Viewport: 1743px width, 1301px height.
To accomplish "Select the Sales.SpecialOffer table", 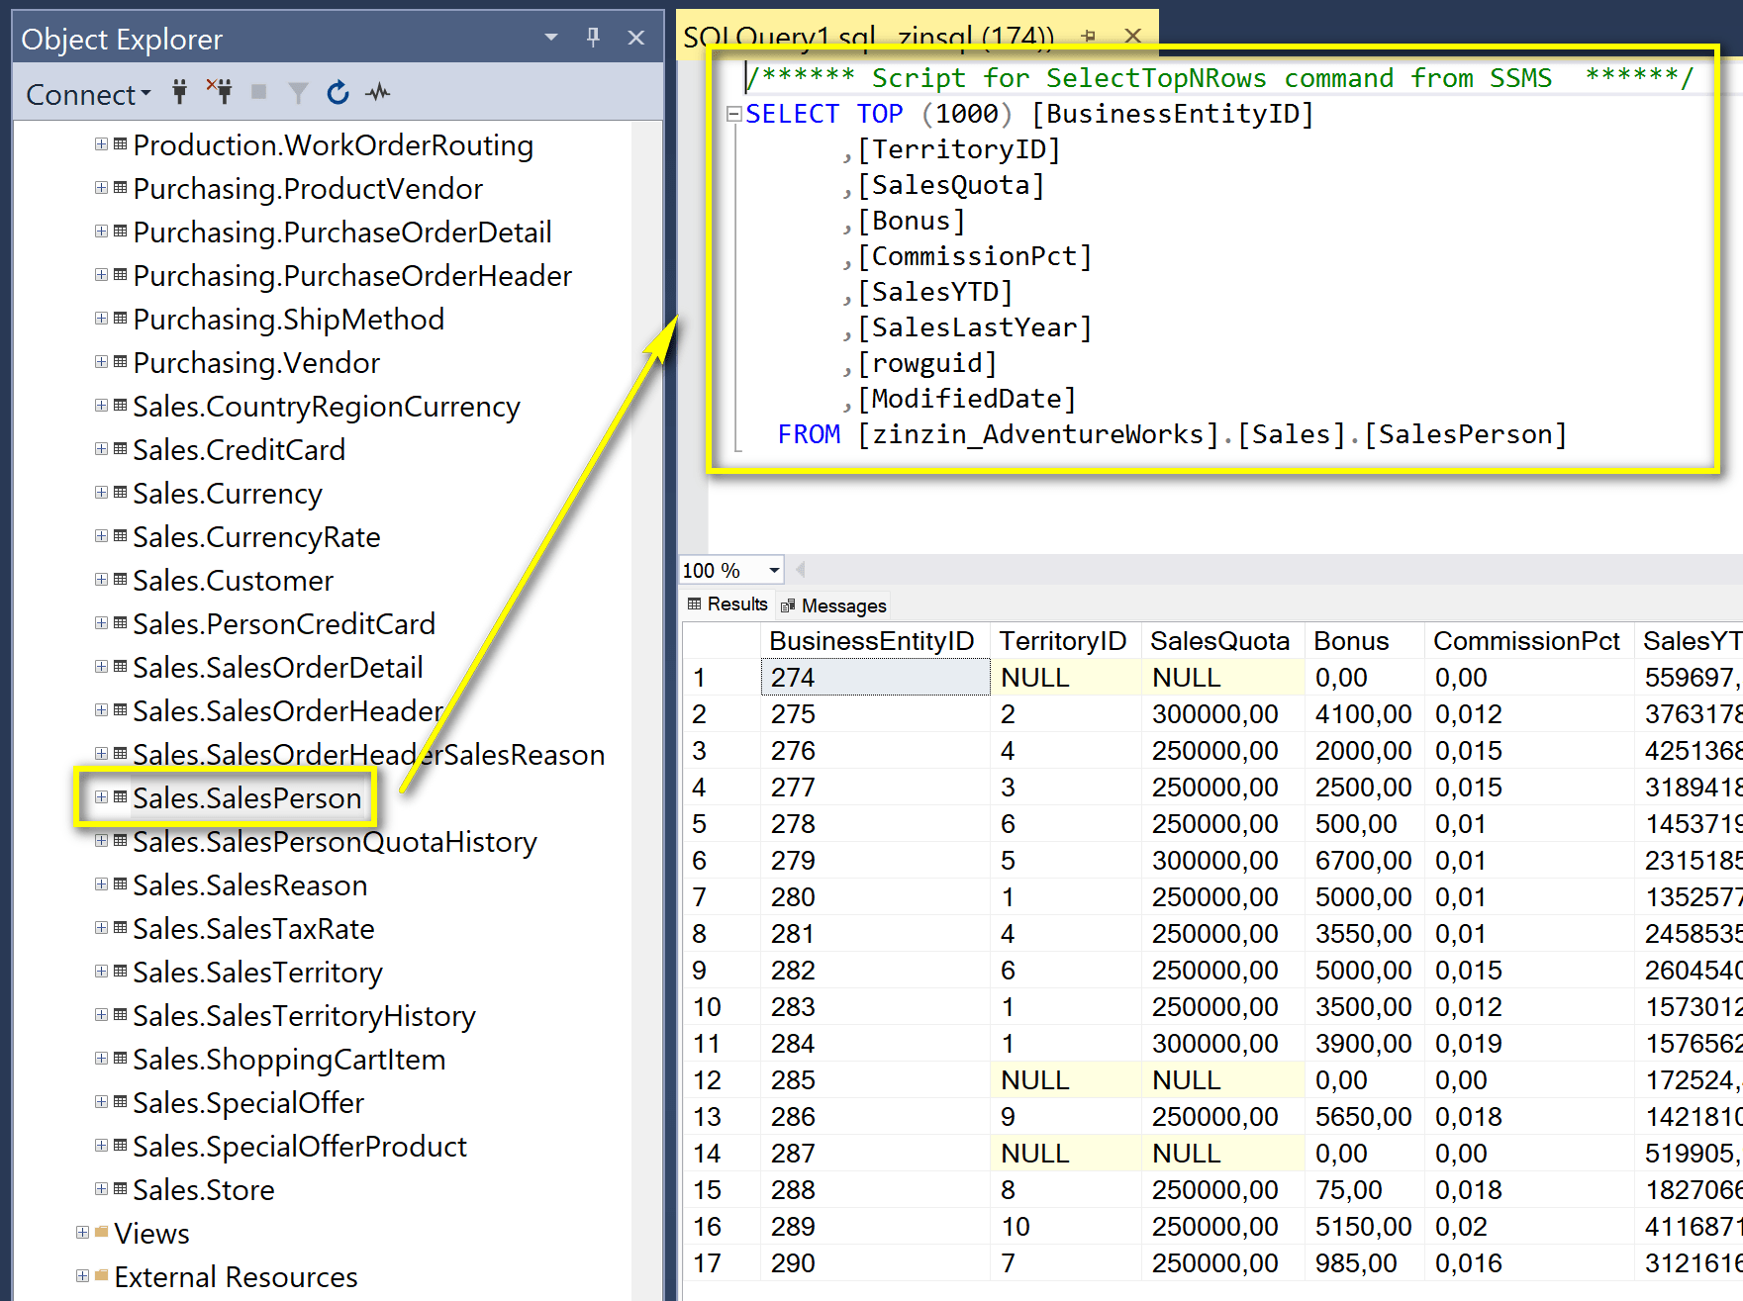I will click(248, 1103).
